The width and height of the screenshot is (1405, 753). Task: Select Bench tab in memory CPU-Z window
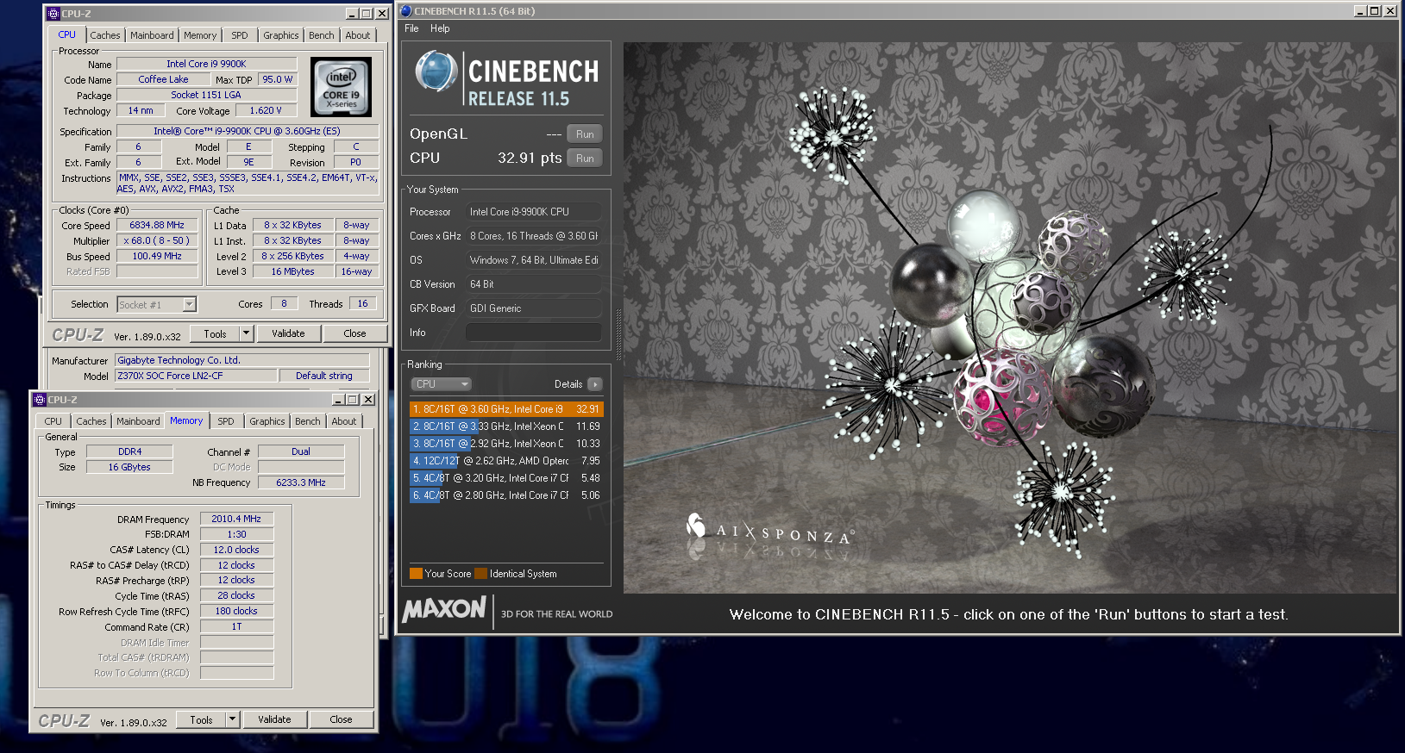[308, 421]
